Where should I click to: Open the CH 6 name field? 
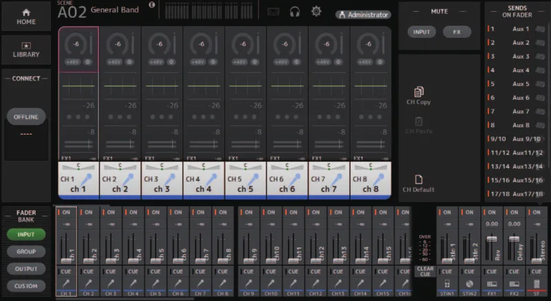[x=287, y=181]
